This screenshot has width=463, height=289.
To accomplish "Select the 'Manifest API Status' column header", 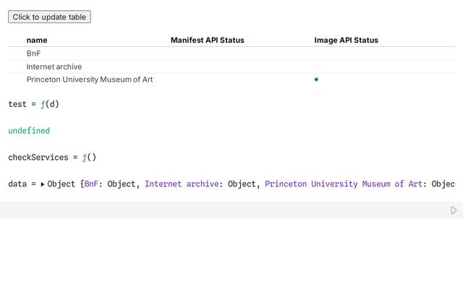I will click(x=208, y=40).
